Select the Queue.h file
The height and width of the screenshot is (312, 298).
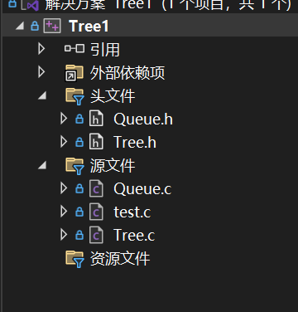tap(143, 119)
